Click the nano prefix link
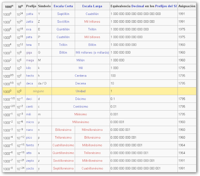The height and width of the screenshot is (176, 200). click(29, 130)
